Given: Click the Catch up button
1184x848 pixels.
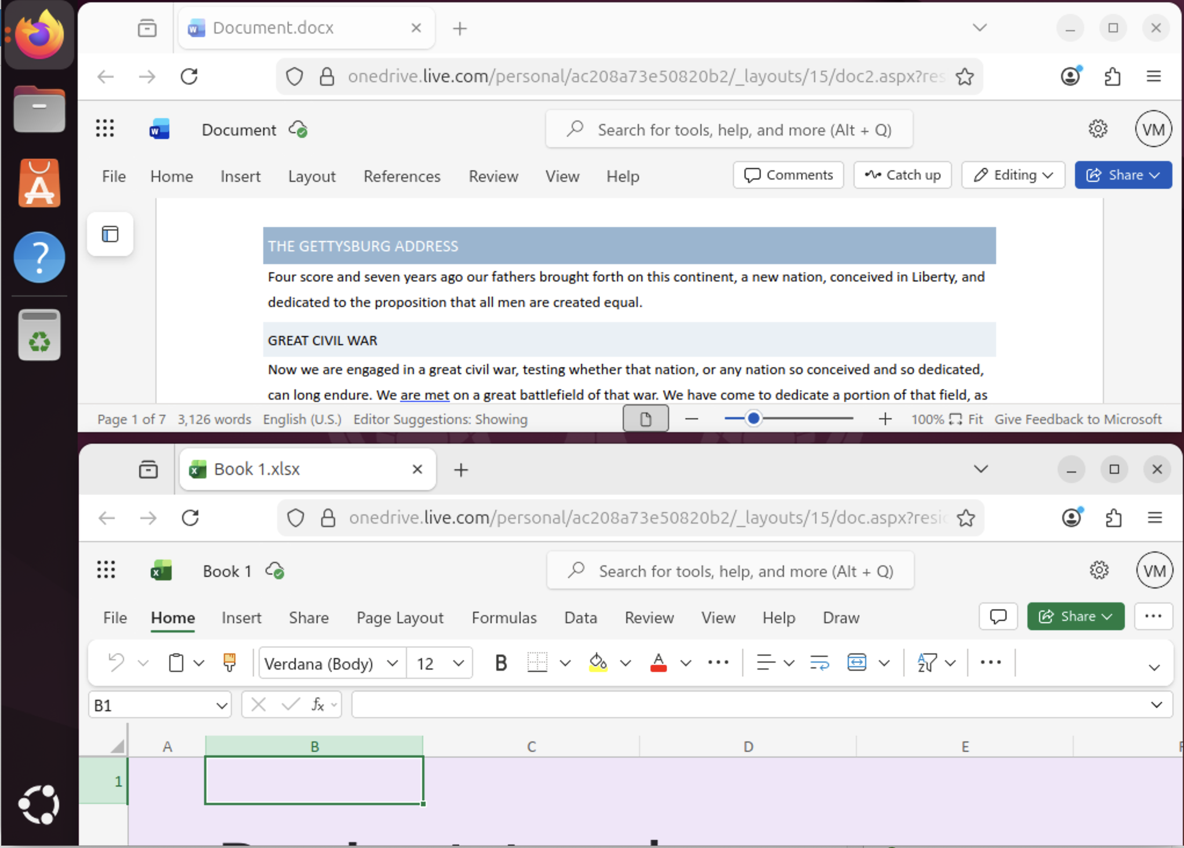Looking at the screenshot, I should [902, 175].
